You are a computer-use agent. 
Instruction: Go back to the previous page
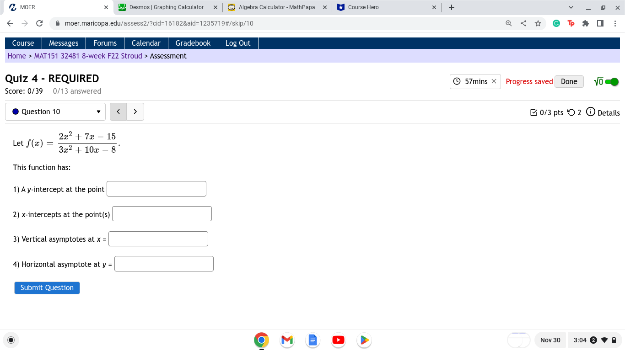tap(10, 23)
